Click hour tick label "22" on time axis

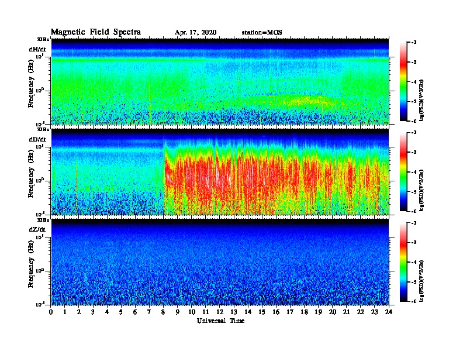pos(361,312)
